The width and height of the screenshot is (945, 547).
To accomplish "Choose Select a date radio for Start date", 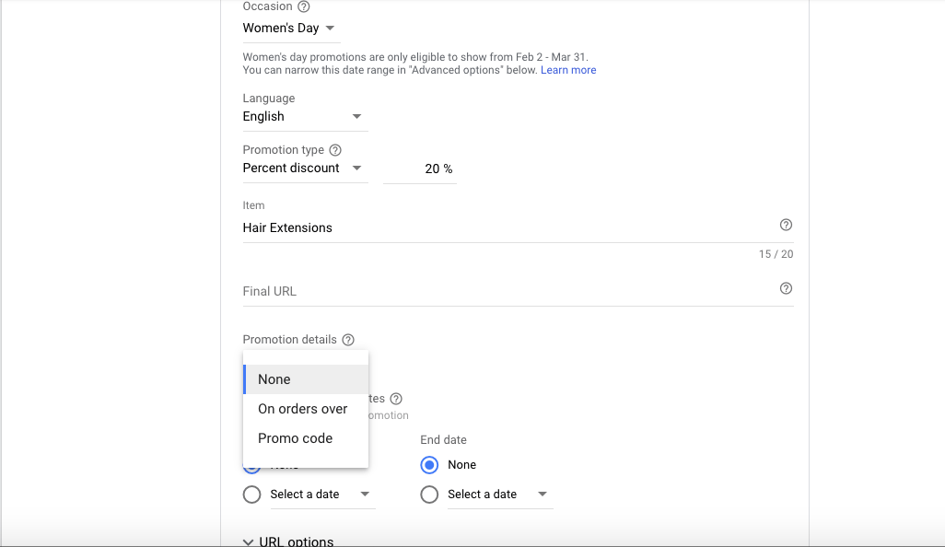I will pyautogui.click(x=251, y=495).
